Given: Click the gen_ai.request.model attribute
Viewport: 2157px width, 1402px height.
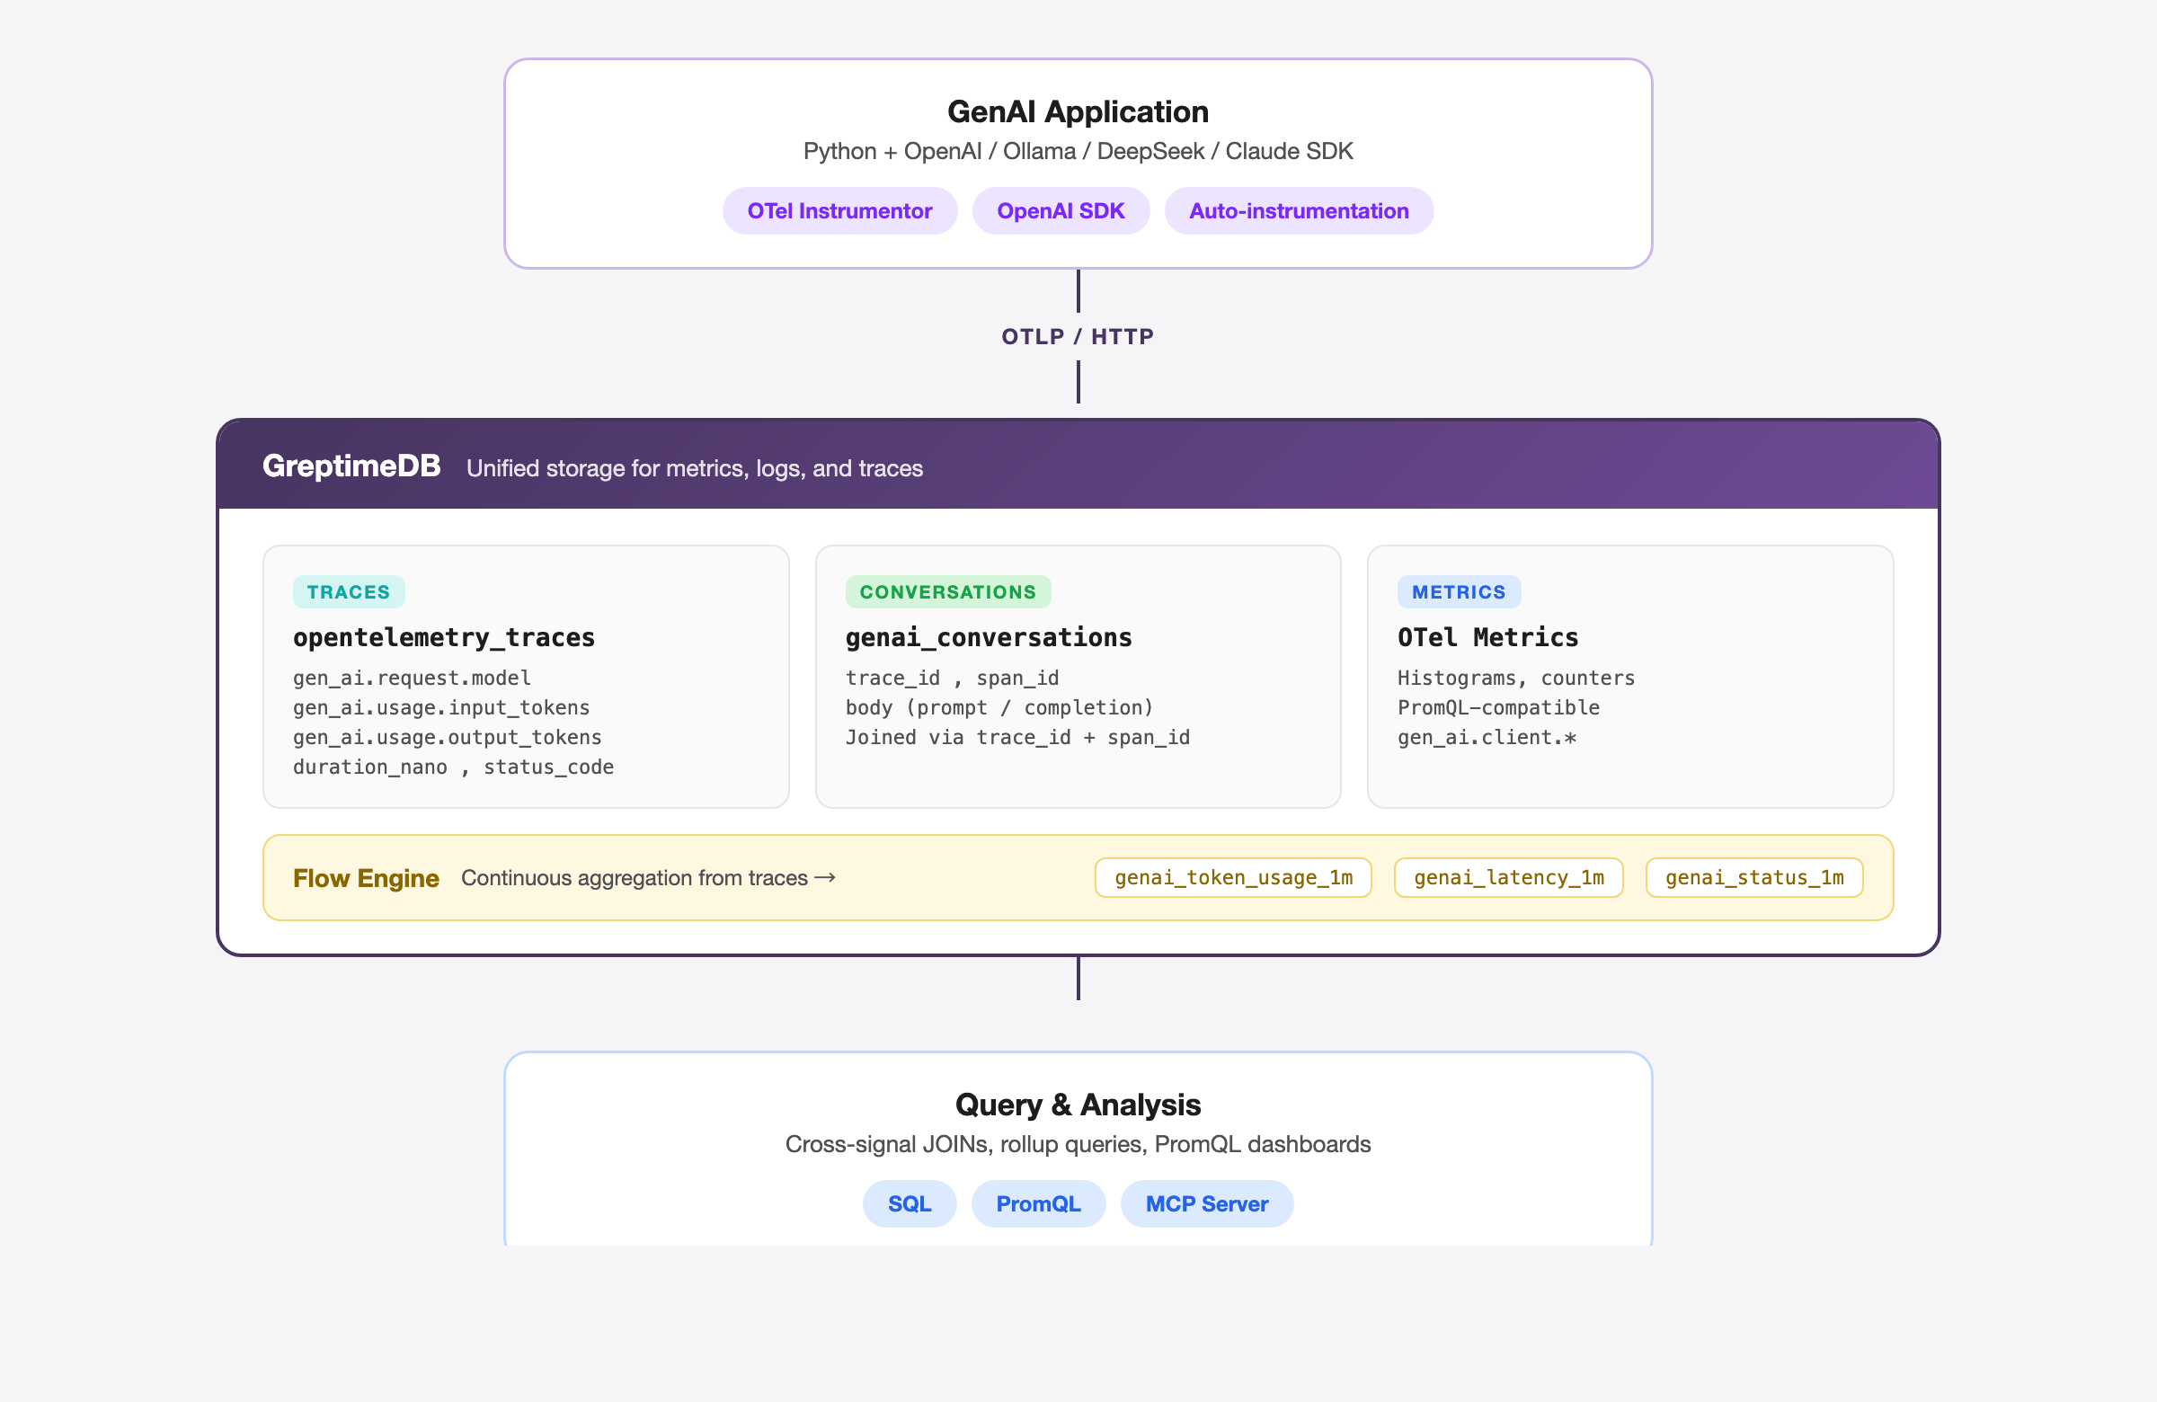Looking at the screenshot, I should pos(412,678).
